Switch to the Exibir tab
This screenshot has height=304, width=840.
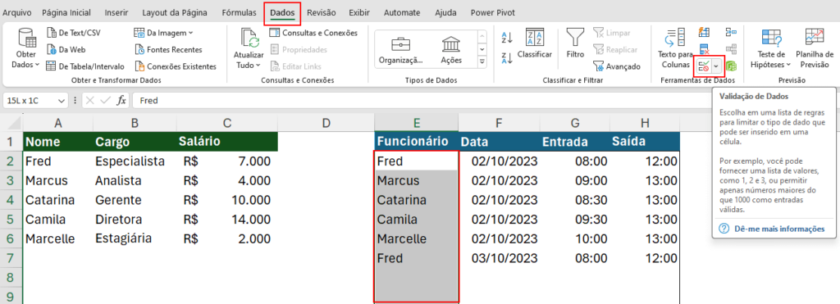coord(359,13)
